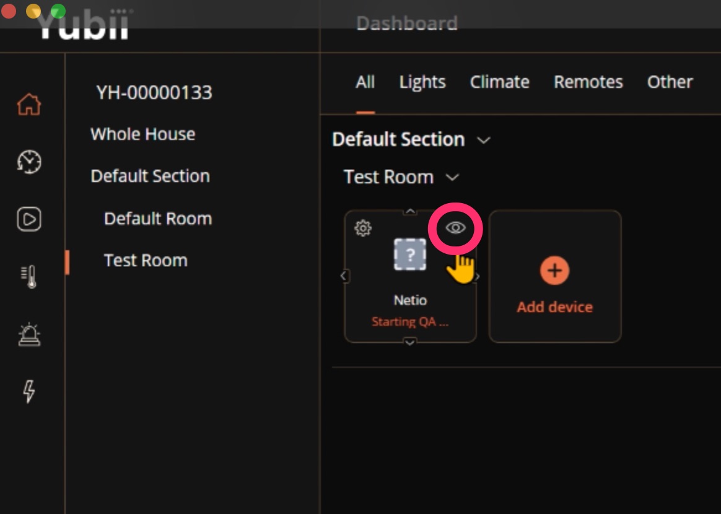Open the scenes play sidebar icon
The image size is (721, 514).
[29, 219]
